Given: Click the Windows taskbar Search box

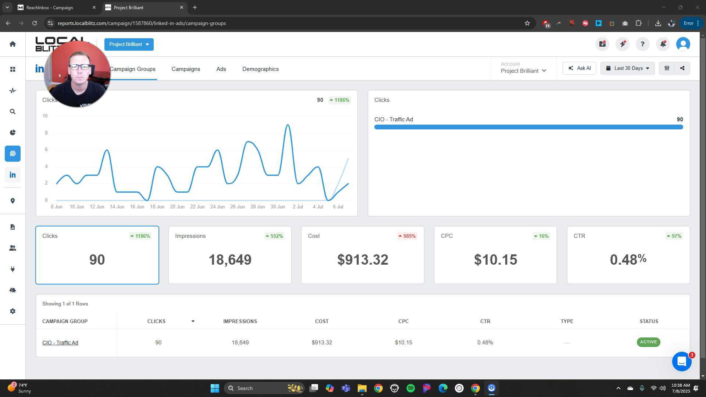Looking at the screenshot, I should [x=264, y=388].
